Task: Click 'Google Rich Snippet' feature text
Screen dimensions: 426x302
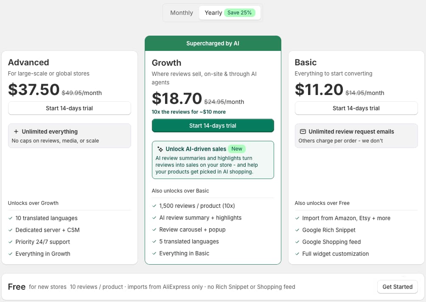Action: (329, 230)
